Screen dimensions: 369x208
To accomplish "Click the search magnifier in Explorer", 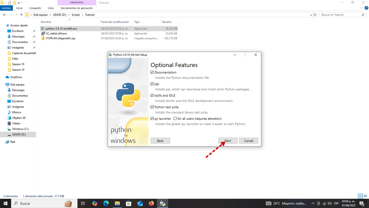I will (x=363, y=15).
